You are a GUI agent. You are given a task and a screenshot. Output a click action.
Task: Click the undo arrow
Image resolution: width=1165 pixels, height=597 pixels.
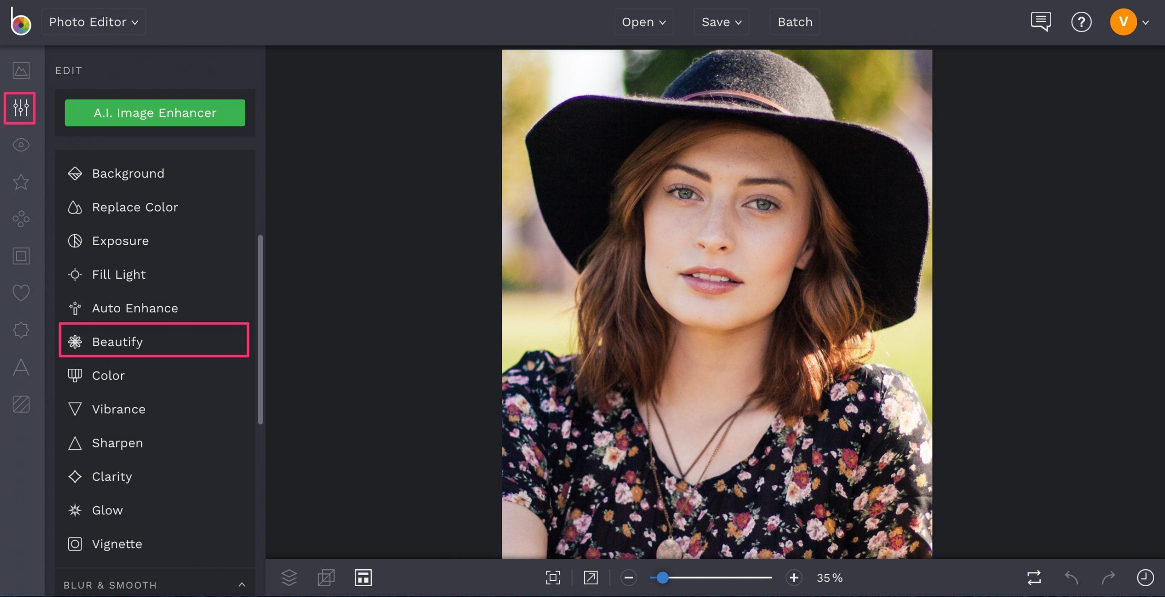point(1071,577)
